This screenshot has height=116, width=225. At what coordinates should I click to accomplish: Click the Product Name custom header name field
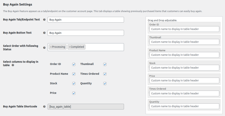click(x=184, y=55)
